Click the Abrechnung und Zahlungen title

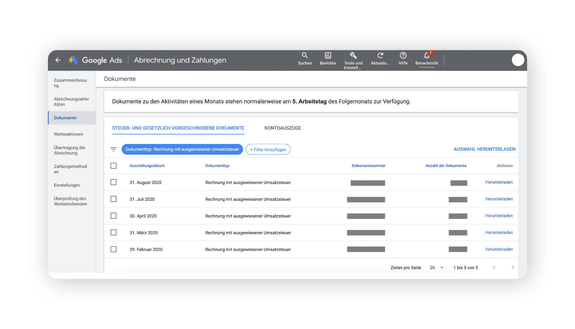point(180,60)
